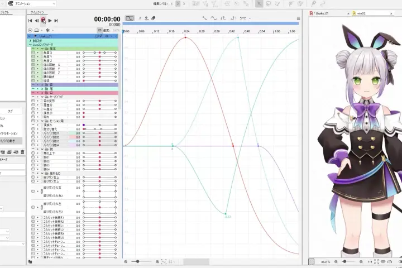The width and height of the screenshot is (402, 268).
Task: Click the curve shape preset icon
Action: (242, 18)
